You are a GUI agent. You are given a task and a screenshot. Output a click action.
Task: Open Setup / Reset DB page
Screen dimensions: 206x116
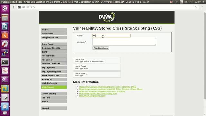pos(54,38)
